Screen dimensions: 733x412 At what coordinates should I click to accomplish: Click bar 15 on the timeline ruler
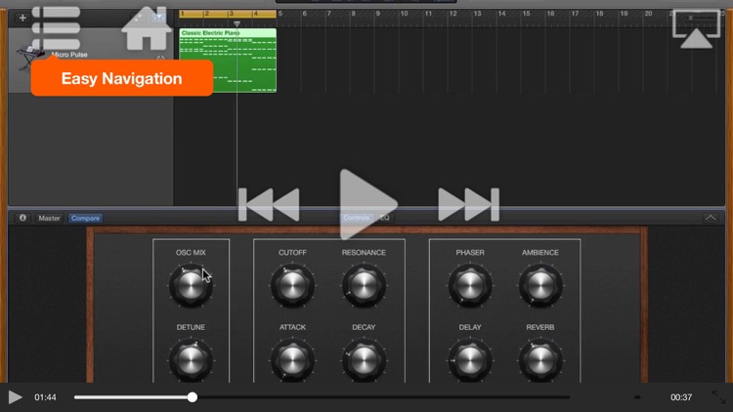click(526, 14)
